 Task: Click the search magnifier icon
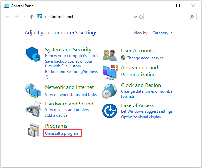pos(192,17)
